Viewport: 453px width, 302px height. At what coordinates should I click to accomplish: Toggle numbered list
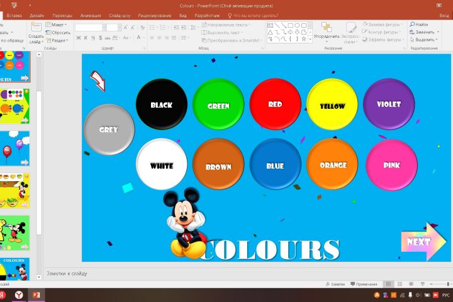[163, 28]
